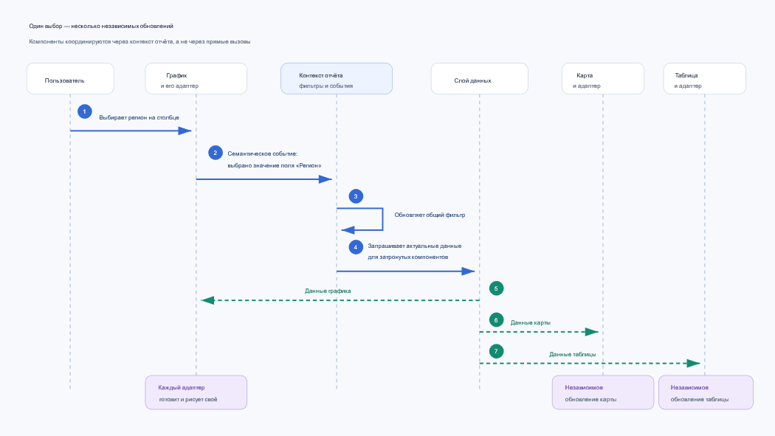Select the Обновляет общий фильтр label
This screenshot has height=436, width=775.
coord(430,215)
